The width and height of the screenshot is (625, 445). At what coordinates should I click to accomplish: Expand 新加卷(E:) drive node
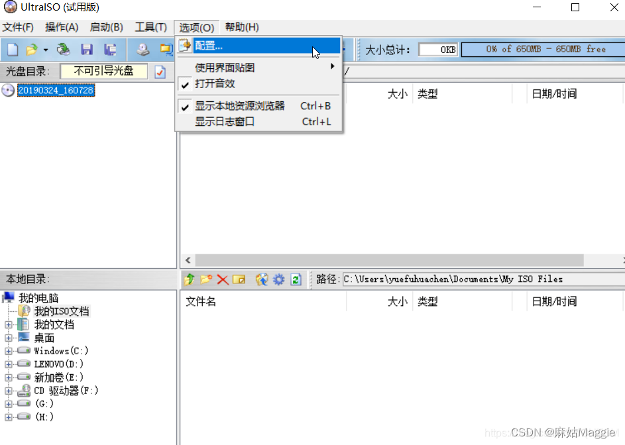click(9, 377)
